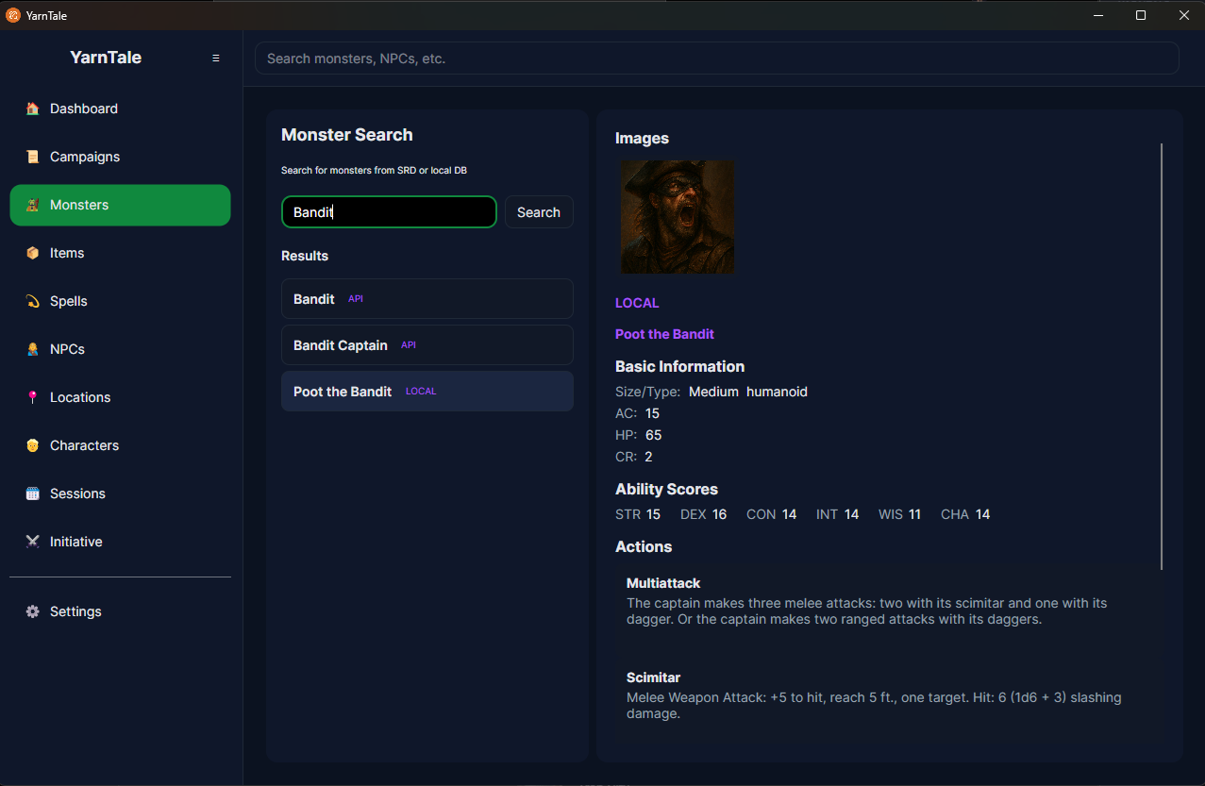Select the Bandit API result
The width and height of the screenshot is (1205, 786).
(427, 298)
